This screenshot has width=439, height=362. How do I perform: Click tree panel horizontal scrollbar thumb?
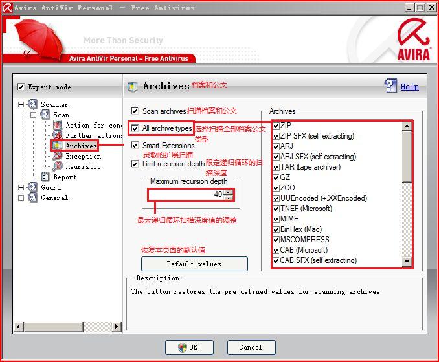click(x=54, y=326)
